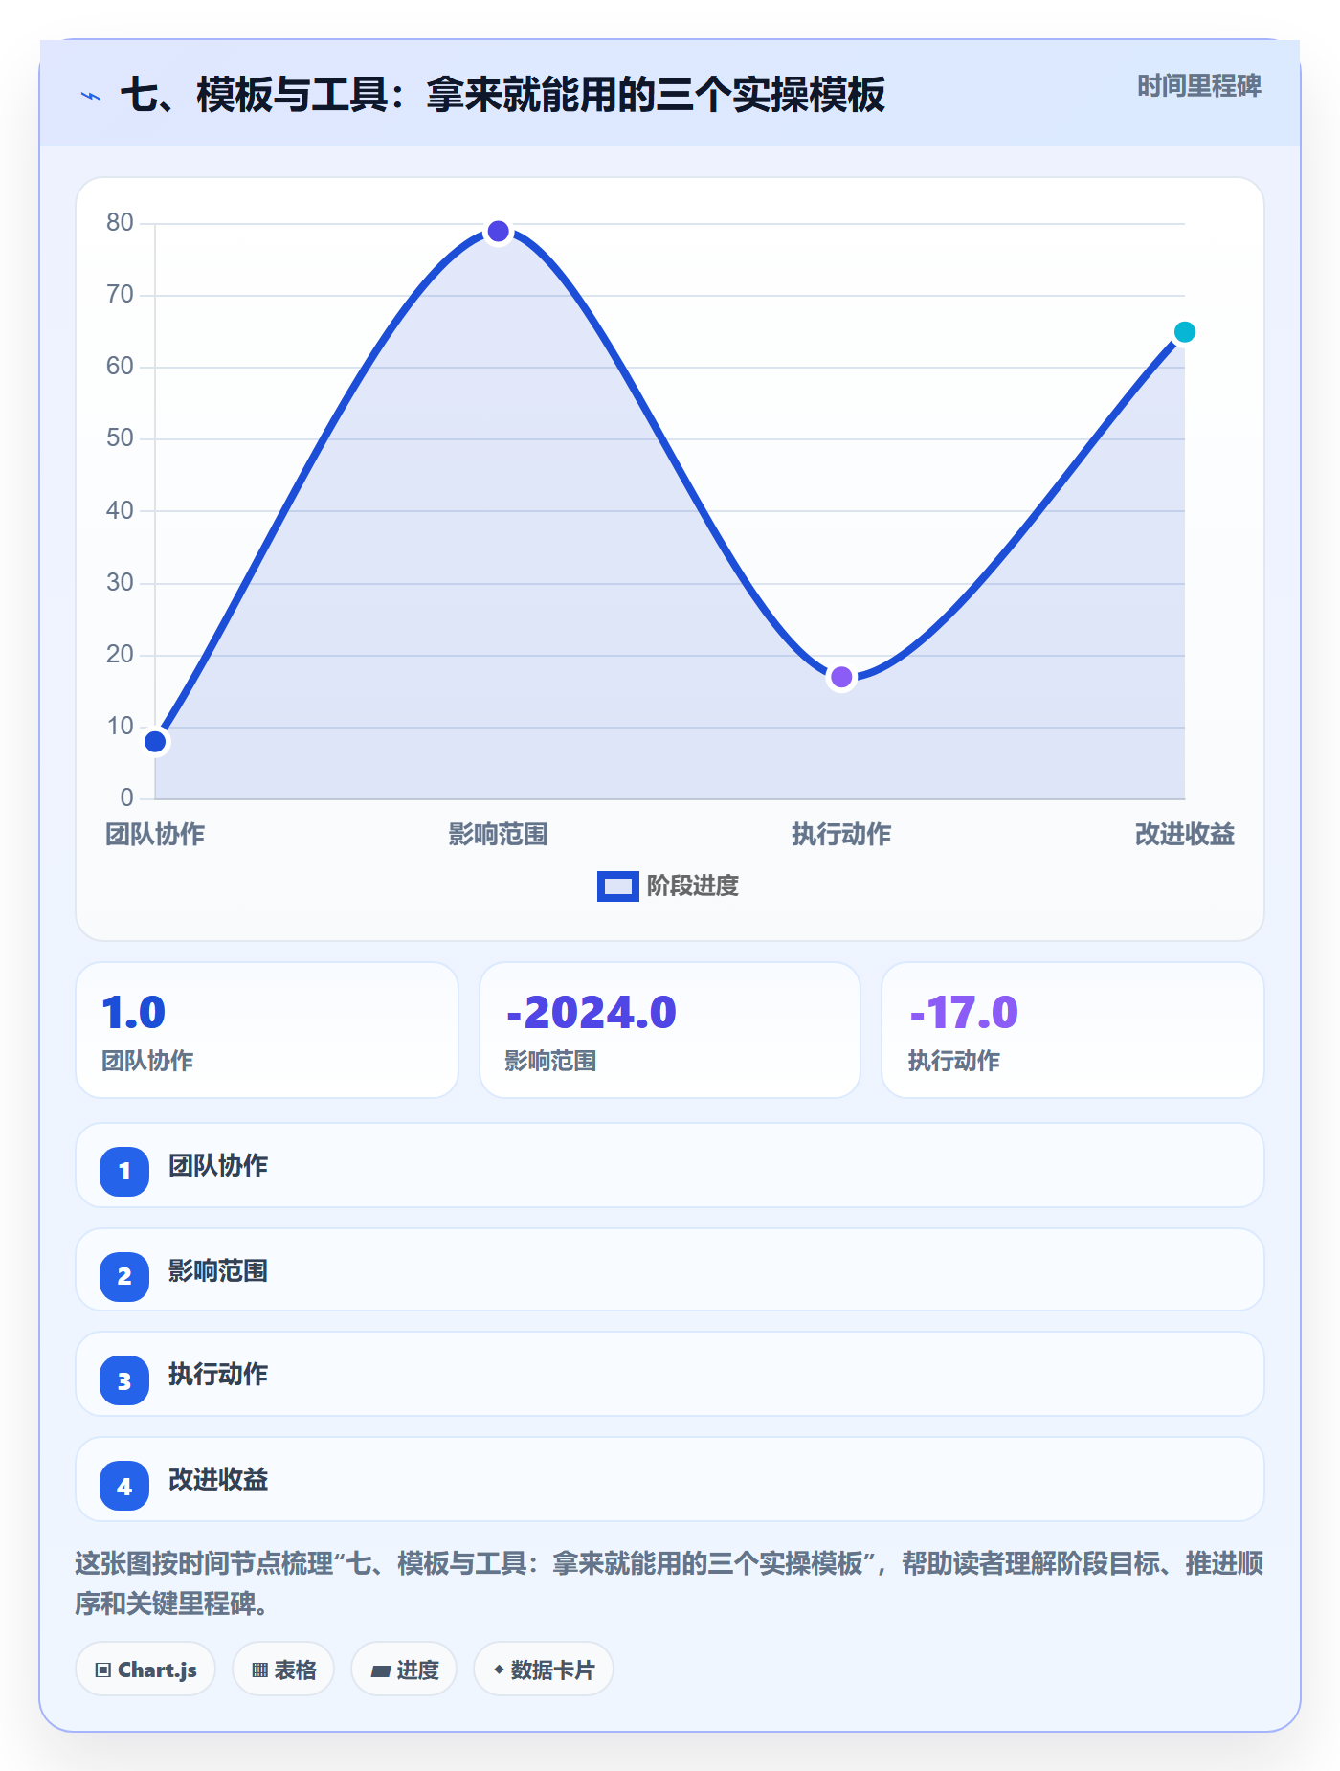Click the -2024.0 value in the stat card
This screenshot has width=1340, height=1771.
592,1013
